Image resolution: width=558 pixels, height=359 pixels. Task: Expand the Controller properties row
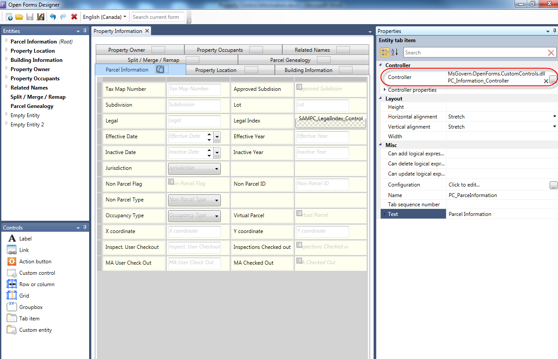[385, 90]
